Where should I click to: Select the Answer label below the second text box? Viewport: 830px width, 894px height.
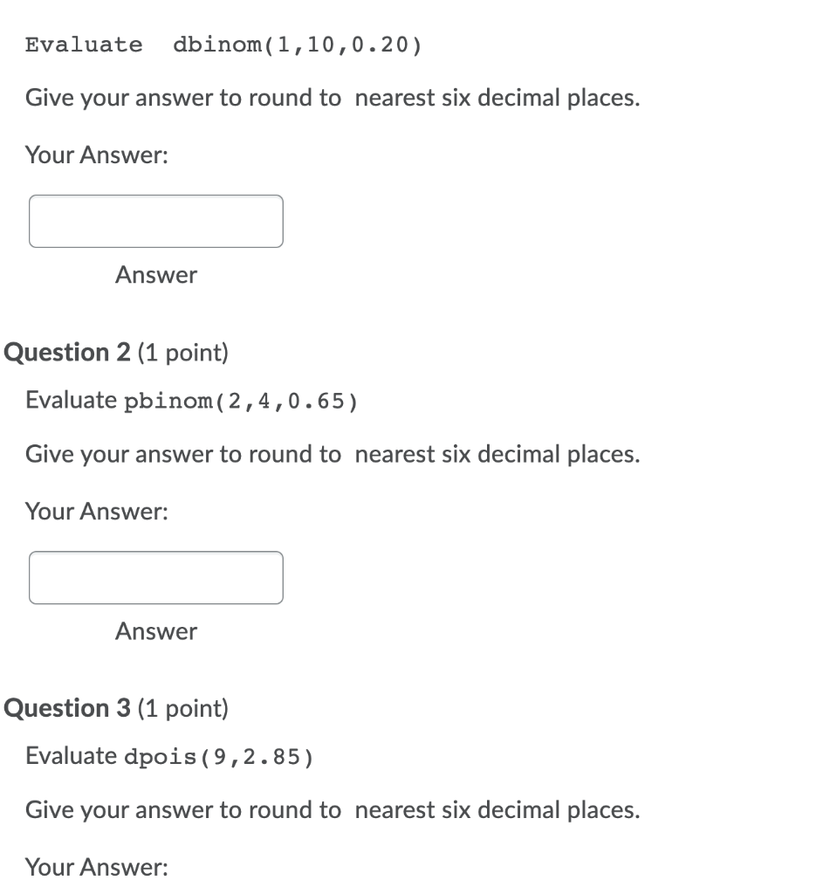click(155, 631)
